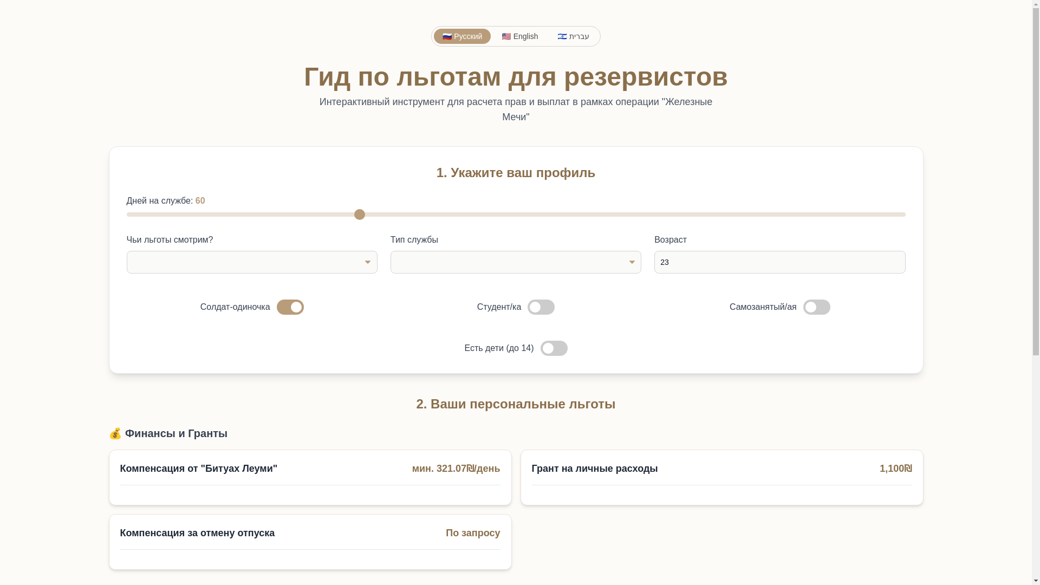Click the 'мин. 321.07₪/день' amount
Viewport: 1040px width, 585px height.
click(x=456, y=469)
